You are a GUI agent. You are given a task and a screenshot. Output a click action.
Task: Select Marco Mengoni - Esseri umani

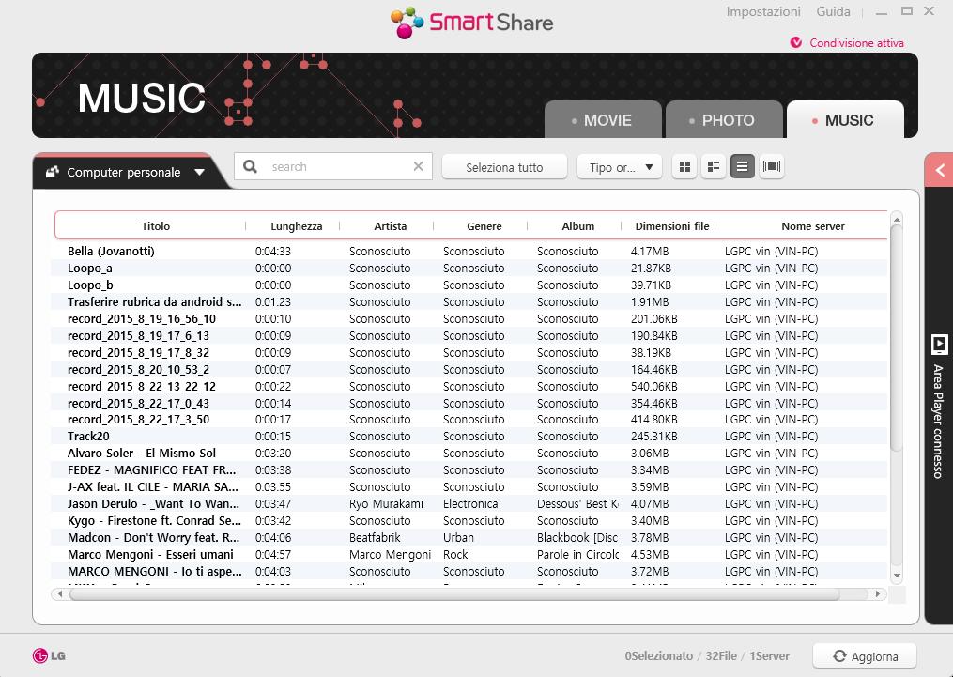[x=469, y=555]
